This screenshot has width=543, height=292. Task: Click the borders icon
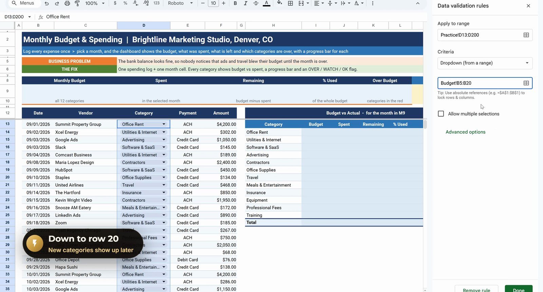pos(291,3)
